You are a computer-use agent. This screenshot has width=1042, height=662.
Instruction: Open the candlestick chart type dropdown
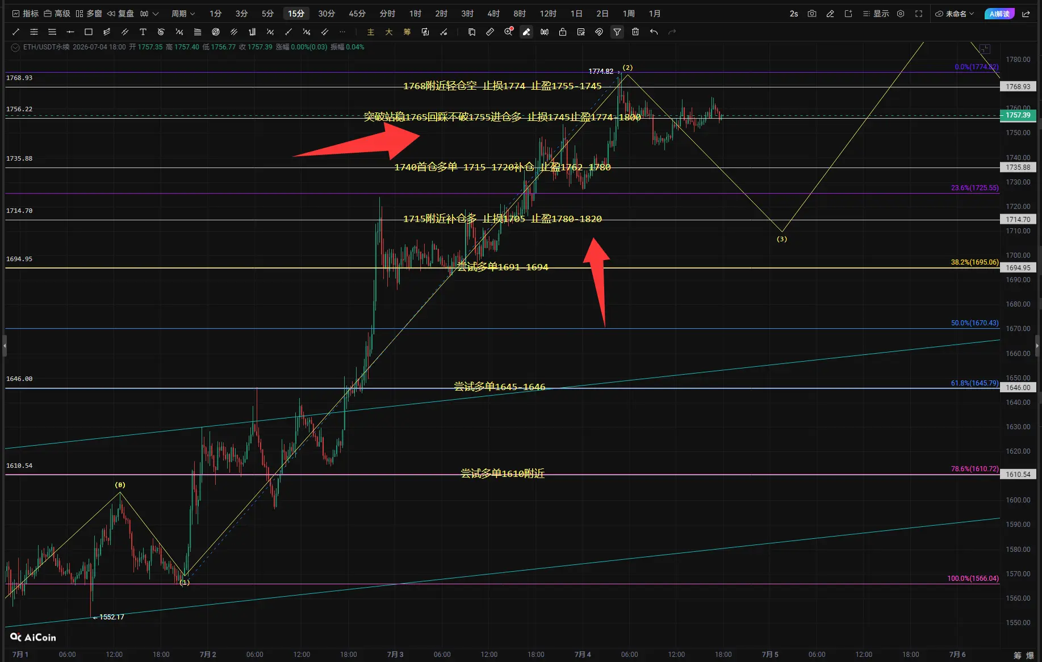[x=149, y=14]
